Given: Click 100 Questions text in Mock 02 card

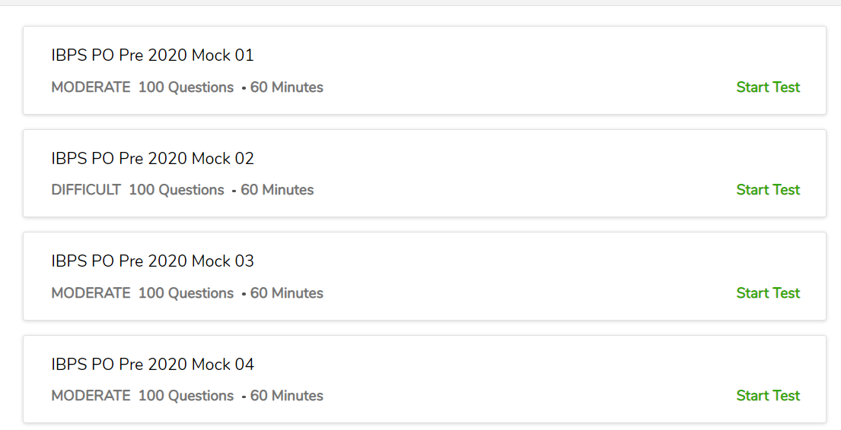Looking at the screenshot, I should pyautogui.click(x=177, y=190).
